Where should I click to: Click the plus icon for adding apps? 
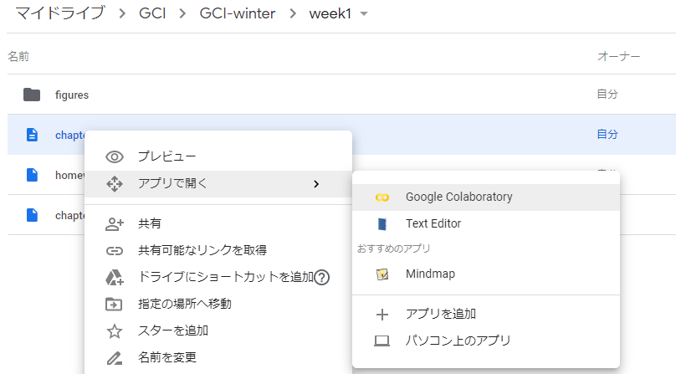[x=382, y=315]
